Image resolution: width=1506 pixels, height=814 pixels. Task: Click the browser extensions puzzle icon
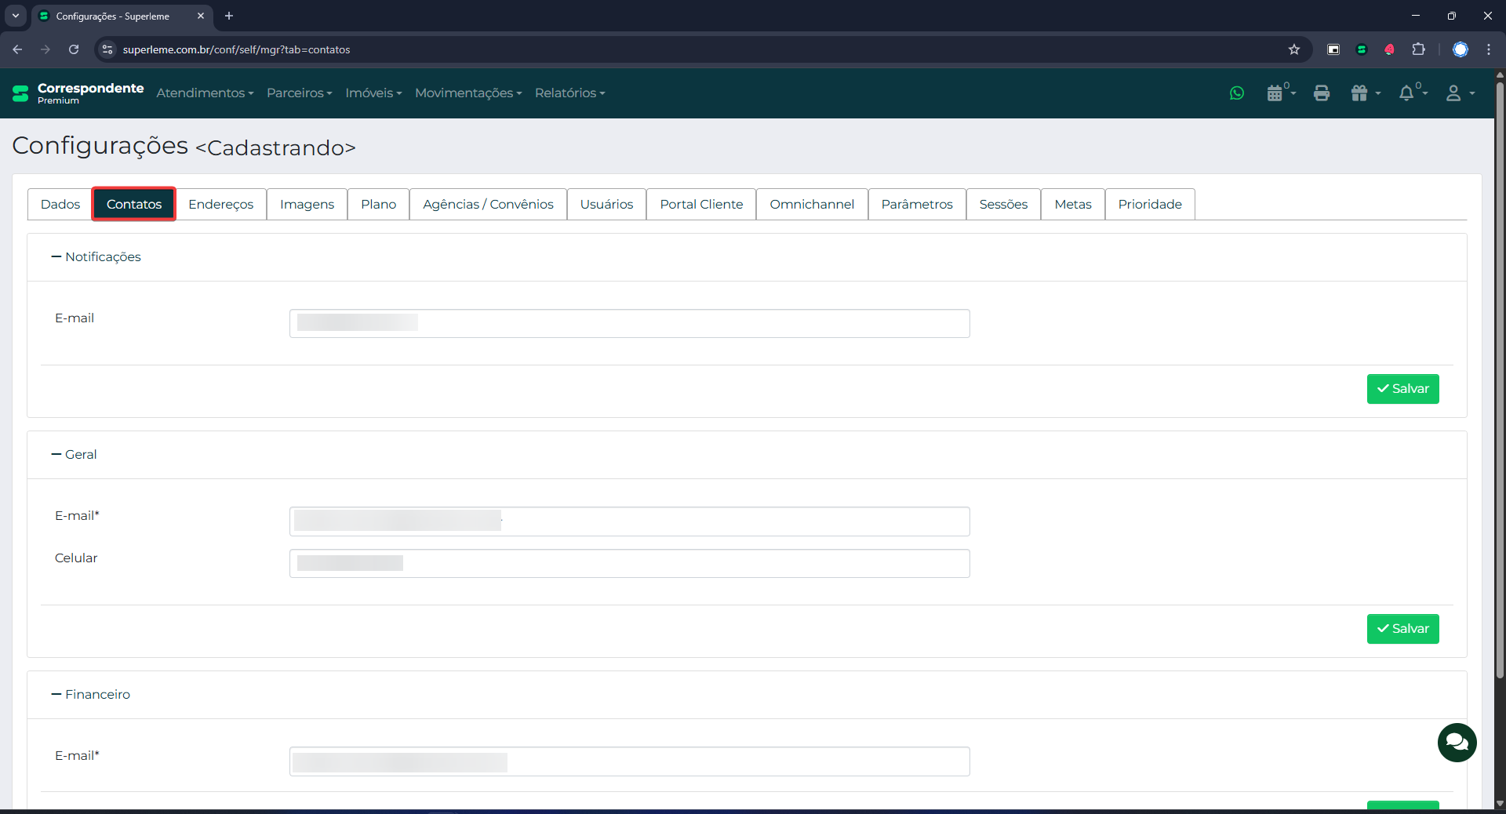pos(1418,49)
